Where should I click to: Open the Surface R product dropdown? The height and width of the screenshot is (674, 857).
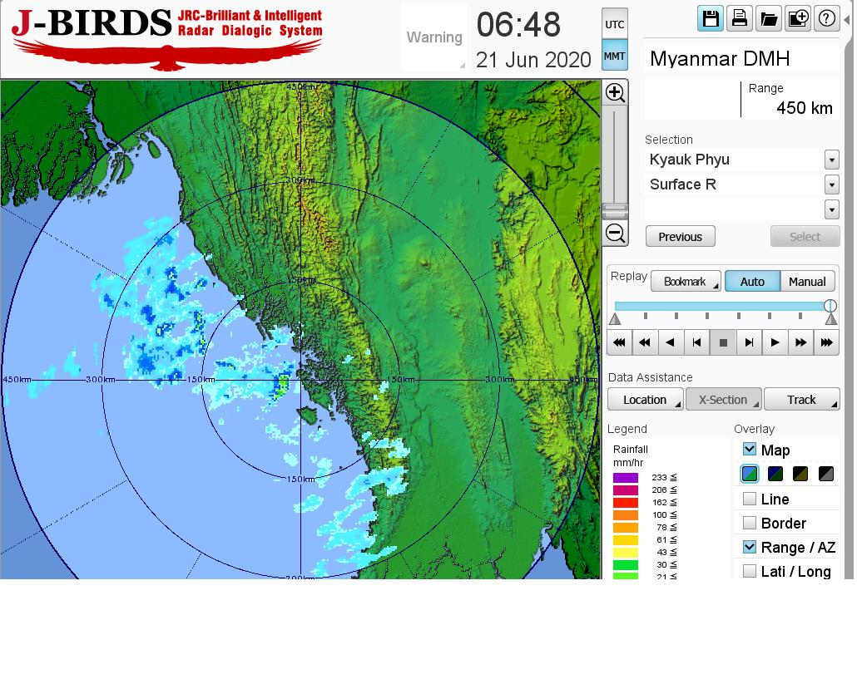coord(831,184)
